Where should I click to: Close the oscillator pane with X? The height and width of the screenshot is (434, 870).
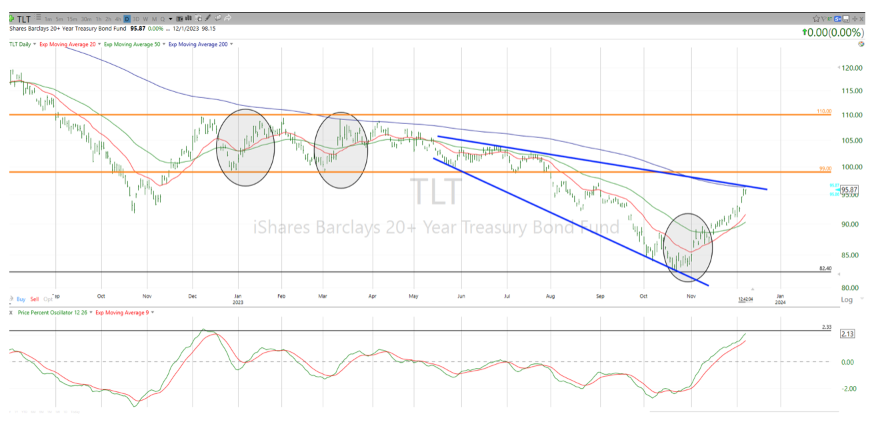click(11, 312)
